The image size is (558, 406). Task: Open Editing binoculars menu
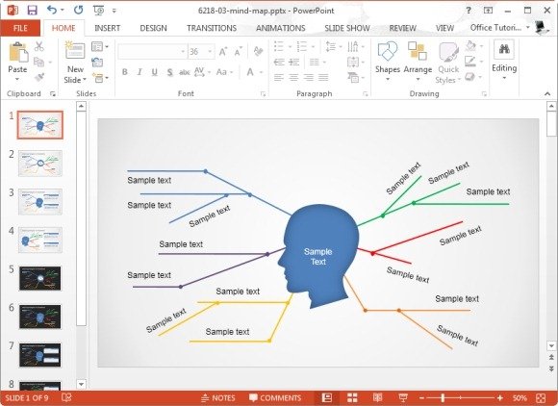click(504, 60)
